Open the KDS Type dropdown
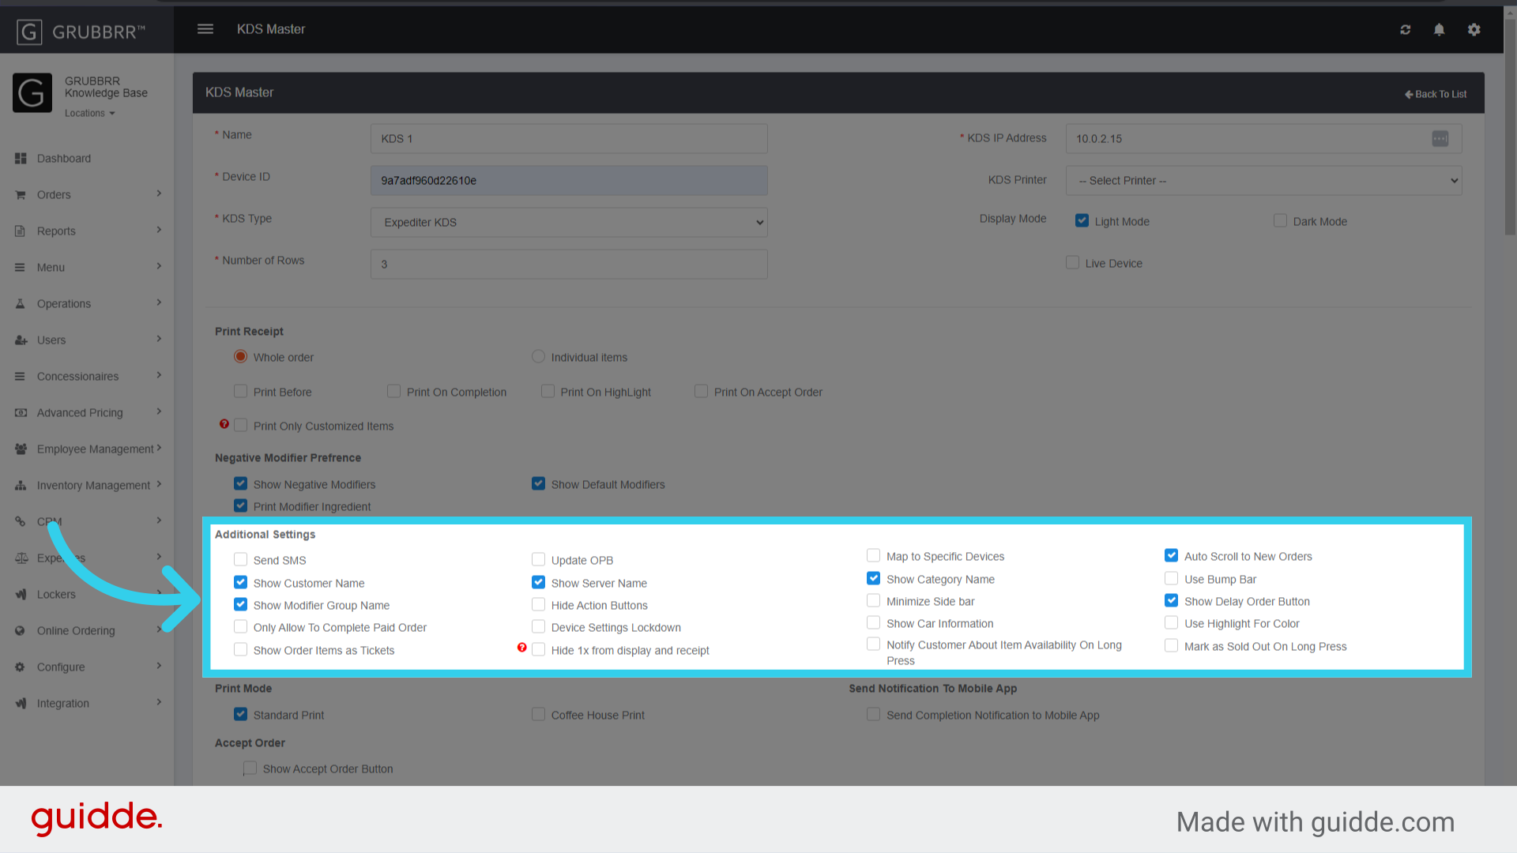The height and width of the screenshot is (853, 1517). point(569,223)
